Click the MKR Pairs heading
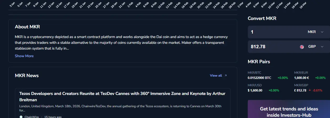Screen dimensions: 330x118 259,62
